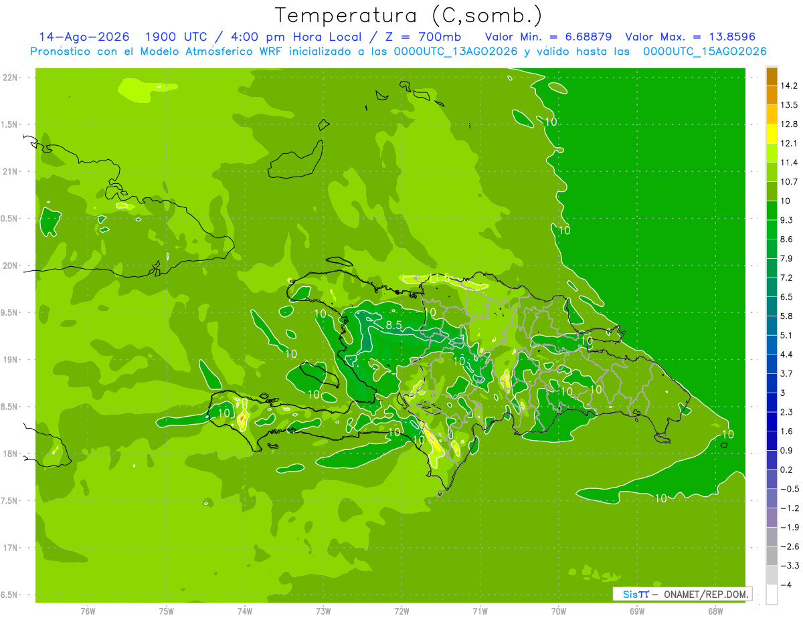Screen dimensions: 803x620
Task: Click the '69W' longitude axis label
Action: pyautogui.click(x=637, y=611)
